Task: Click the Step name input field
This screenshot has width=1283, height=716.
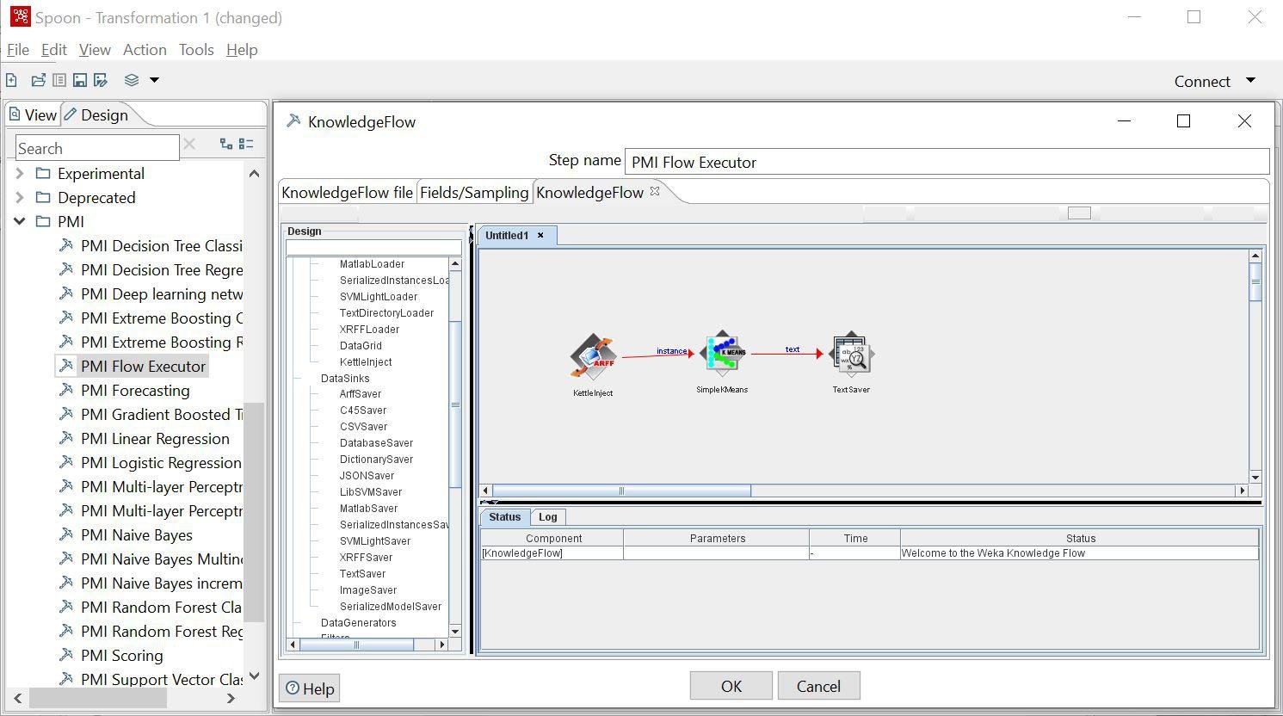Action: (x=947, y=162)
